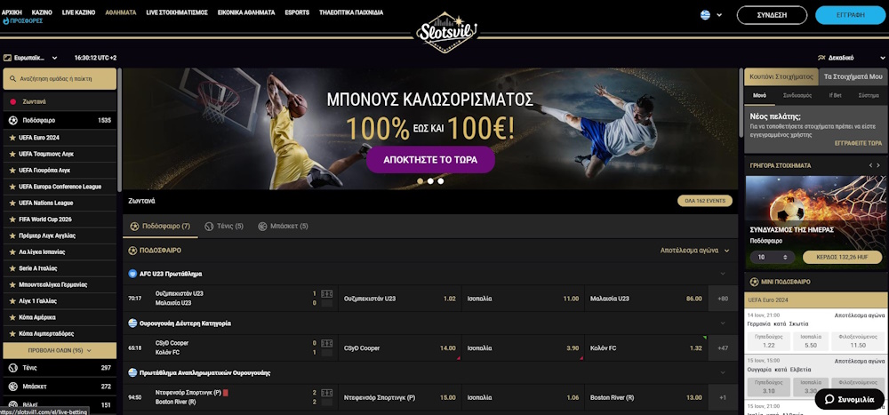Click the ΕΓΓΡΑΦΗ sign-up button
889x415 pixels.
click(851, 15)
